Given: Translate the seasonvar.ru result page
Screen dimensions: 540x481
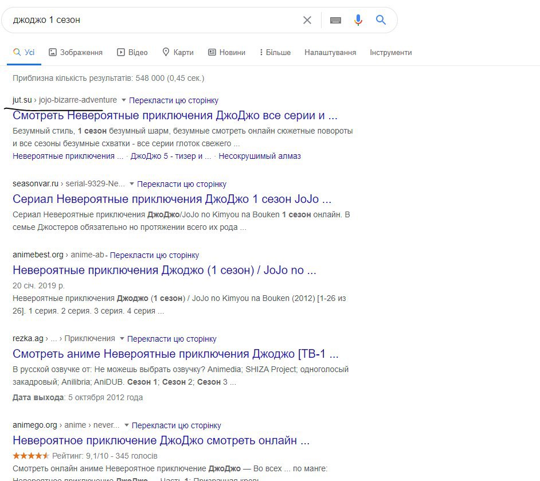Looking at the screenshot, I should tap(182, 184).
